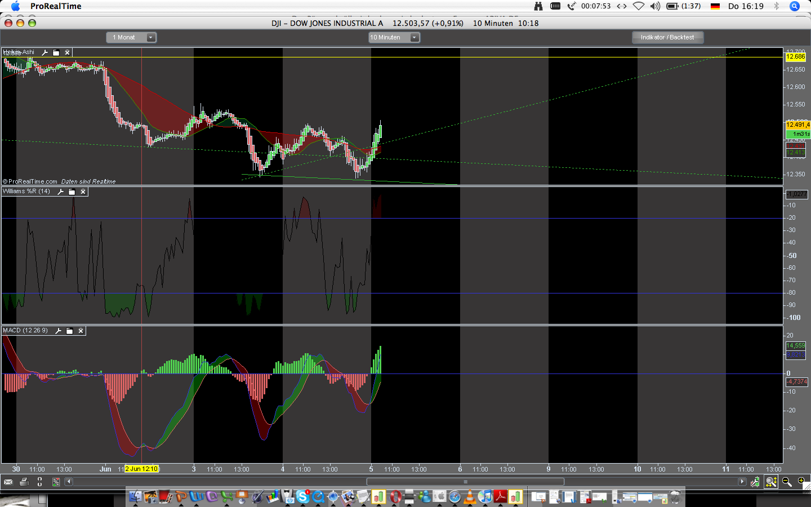Remove the MACD indicator panel
This screenshot has height=507, width=811.
click(81, 331)
